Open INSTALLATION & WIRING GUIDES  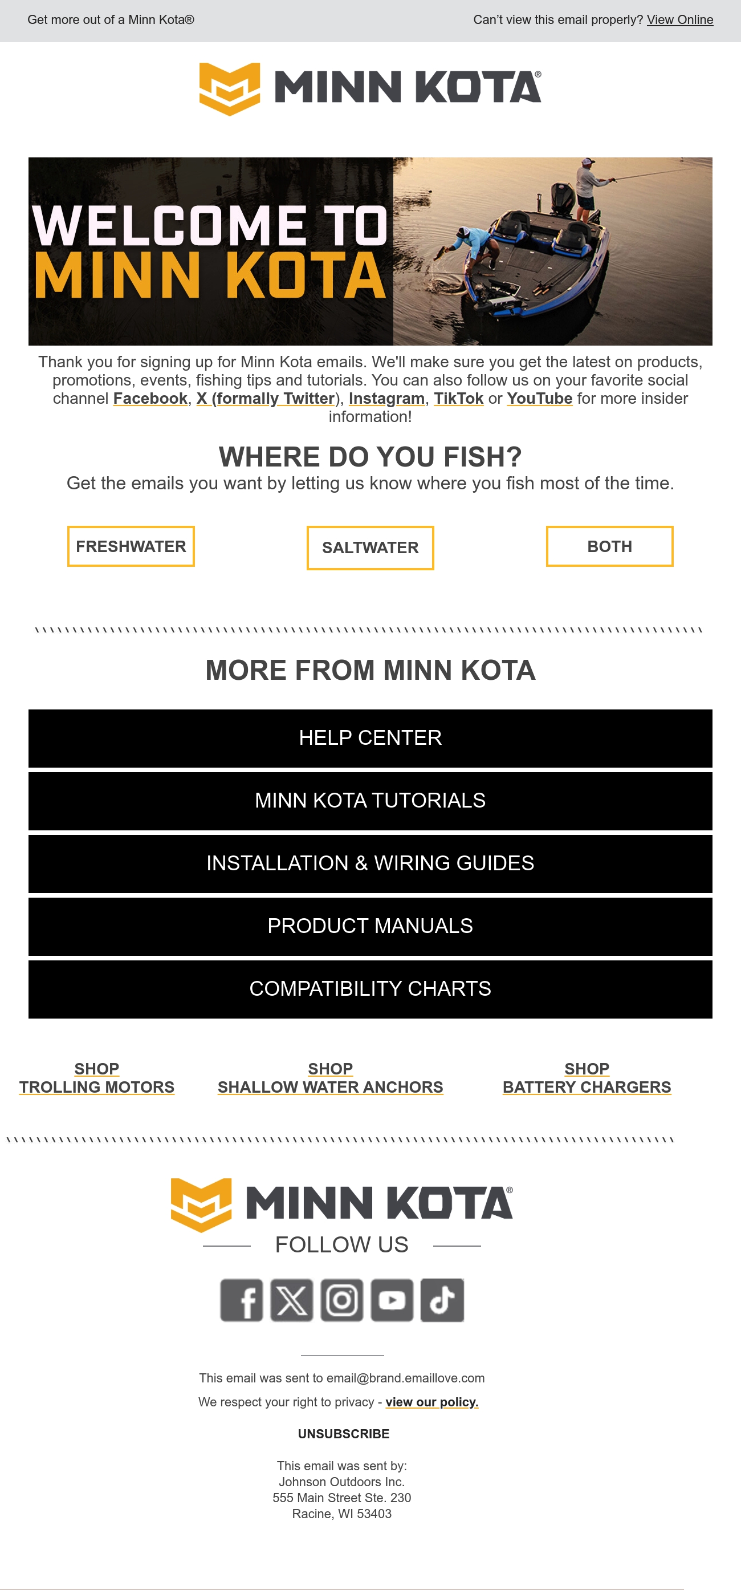(370, 863)
